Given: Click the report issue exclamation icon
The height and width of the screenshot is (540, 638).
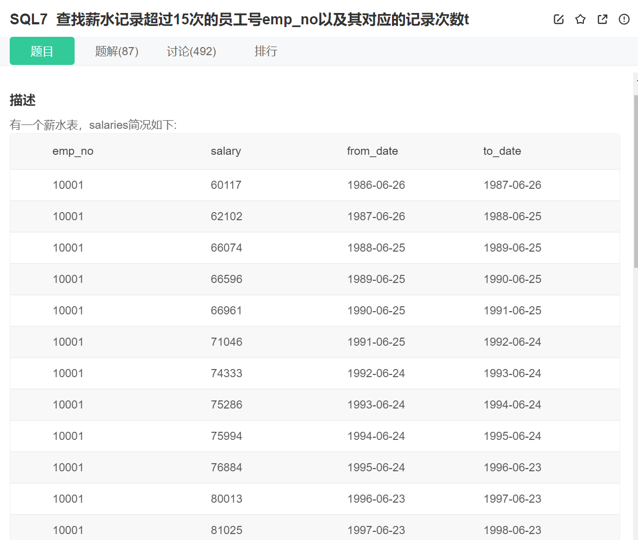Looking at the screenshot, I should click(x=624, y=19).
